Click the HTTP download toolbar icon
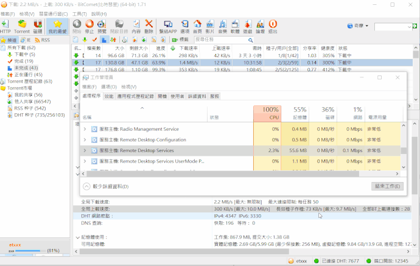The image size is (420, 266). click(5, 27)
